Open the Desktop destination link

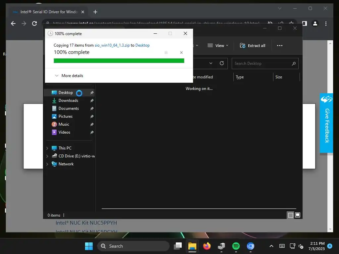[142, 45]
